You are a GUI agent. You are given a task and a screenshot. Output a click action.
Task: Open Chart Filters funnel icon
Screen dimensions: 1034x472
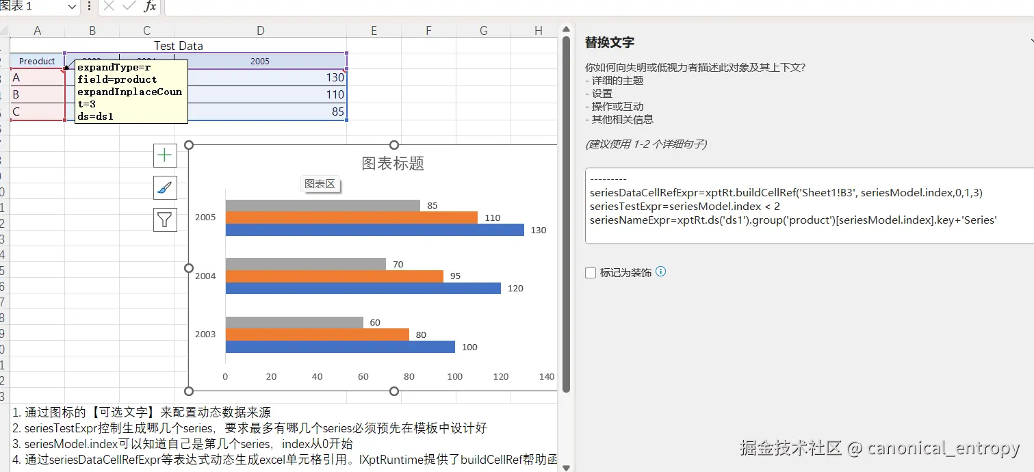(x=164, y=220)
